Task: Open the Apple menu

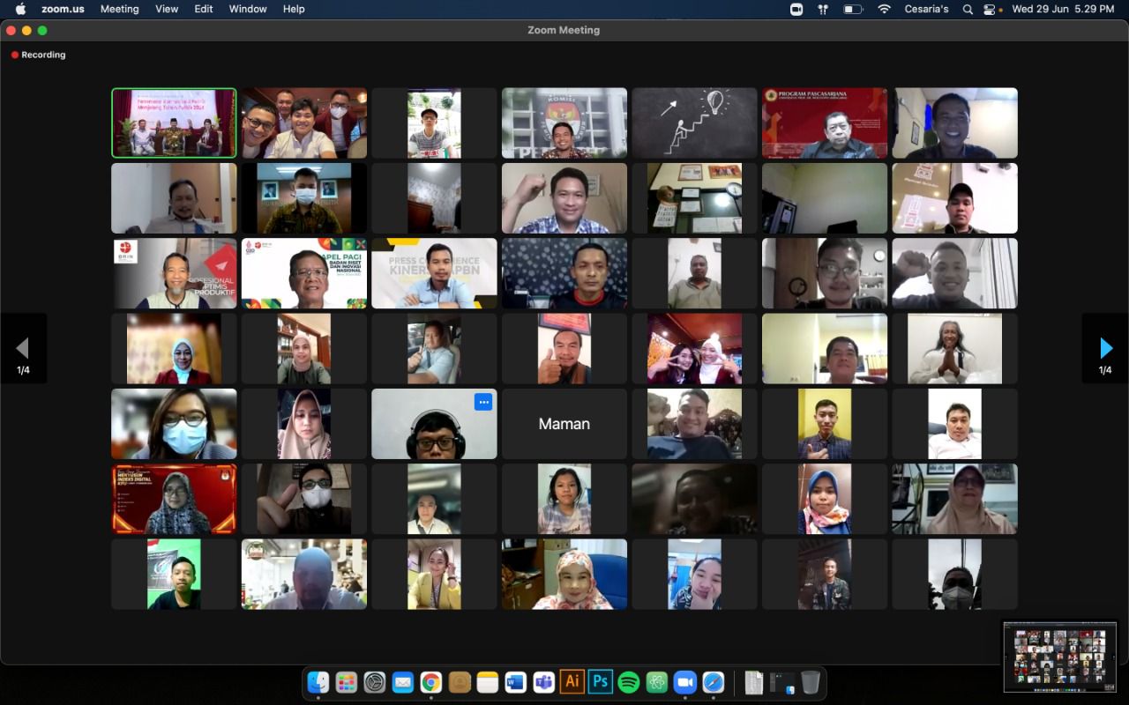Action: tap(20, 9)
